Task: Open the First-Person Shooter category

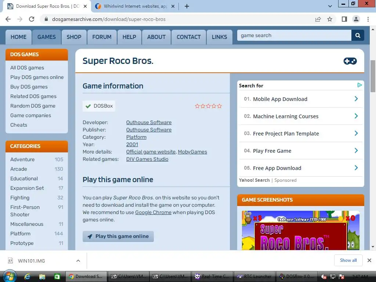Action: point(25,211)
